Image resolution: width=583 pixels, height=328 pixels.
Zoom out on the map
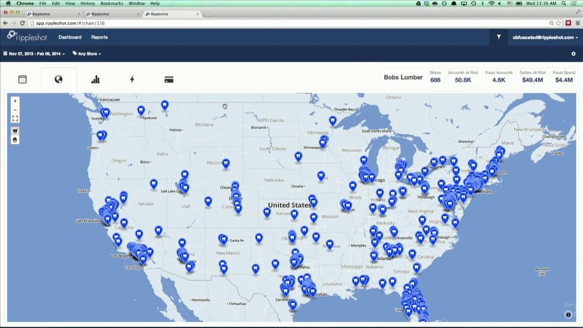[15, 110]
